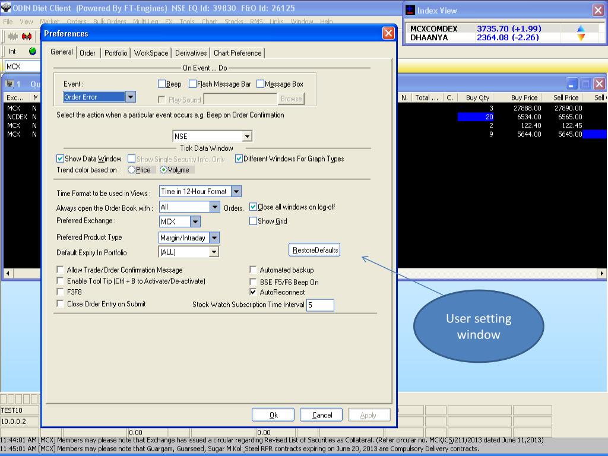Image resolution: width=608 pixels, height=456 pixels.
Task: Click the quote window's right scroll arrow
Action: (x=601, y=273)
